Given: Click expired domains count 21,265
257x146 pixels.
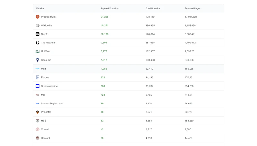Looking at the screenshot, I should coord(105,17).
